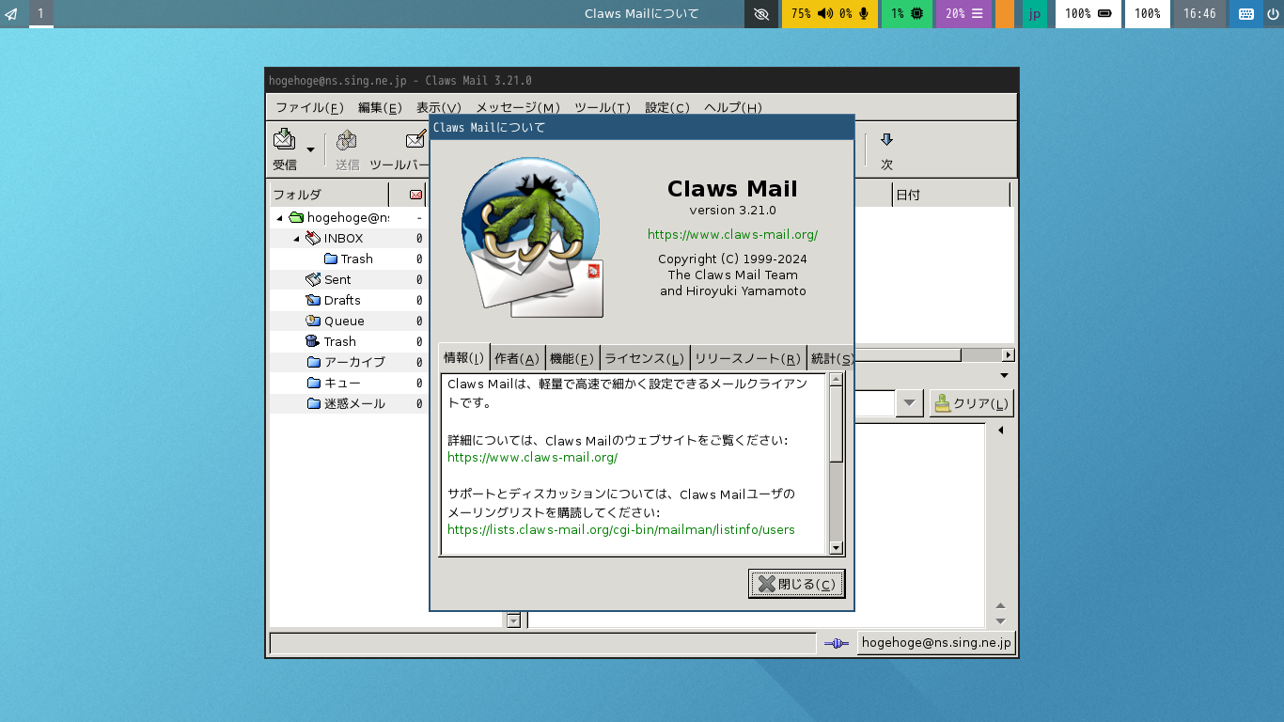Click workspace 1 in top bar

(x=40, y=13)
